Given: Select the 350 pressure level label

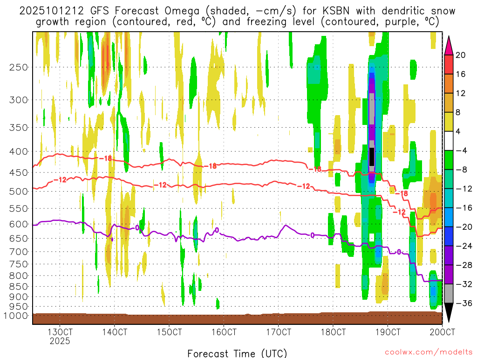Looking at the screenshot, I should click(19, 128).
